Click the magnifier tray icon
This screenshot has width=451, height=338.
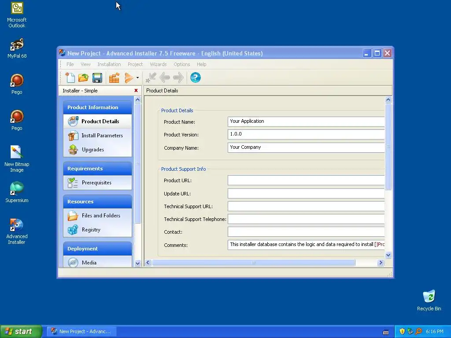418,331
